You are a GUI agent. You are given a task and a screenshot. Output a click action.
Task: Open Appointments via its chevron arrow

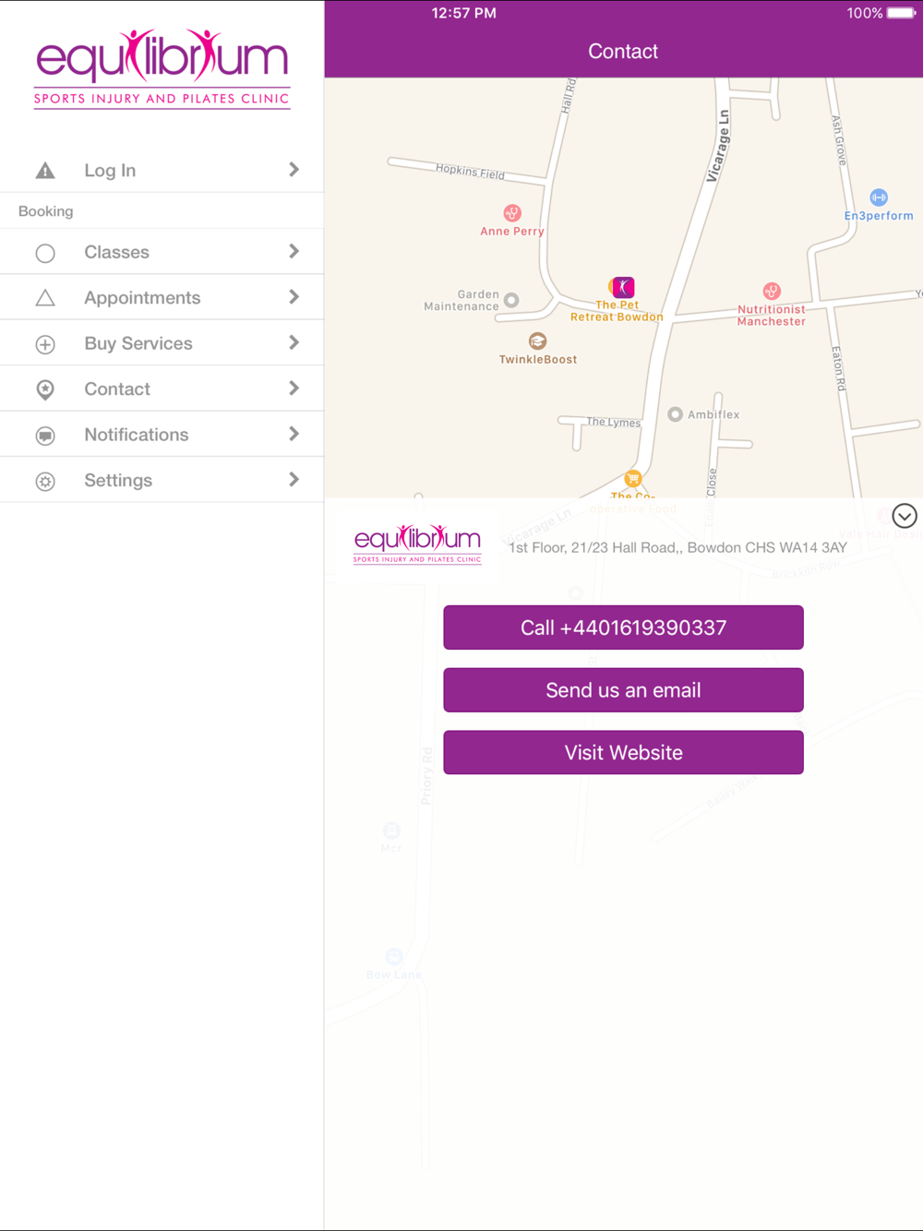click(294, 297)
